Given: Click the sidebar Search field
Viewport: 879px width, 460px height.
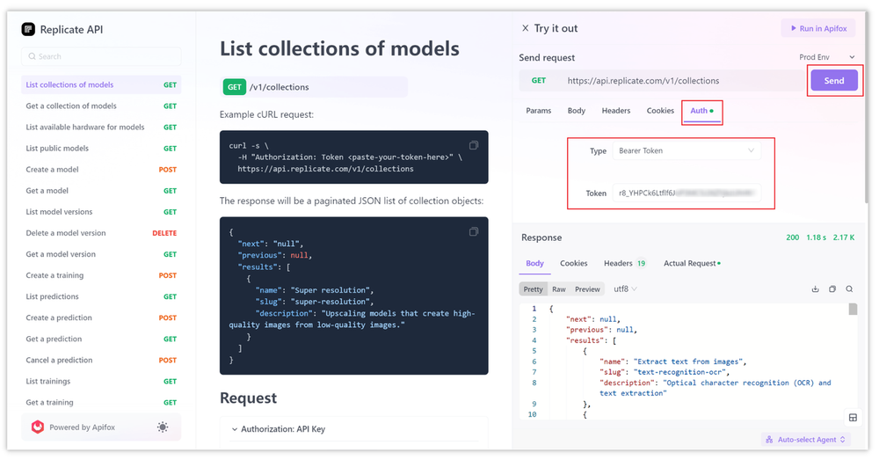Looking at the screenshot, I should click(x=101, y=56).
